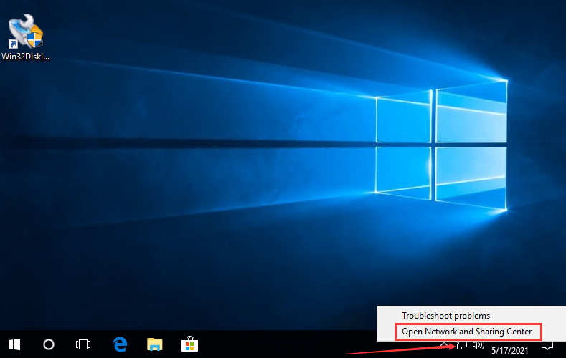Click empty desktop area below Win32DiskImager
The image size is (566, 358).
pyautogui.click(x=25, y=144)
